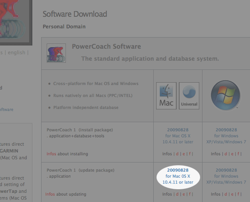Click 'PowerCoach 1 (update package)' text

(x=81, y=170)
